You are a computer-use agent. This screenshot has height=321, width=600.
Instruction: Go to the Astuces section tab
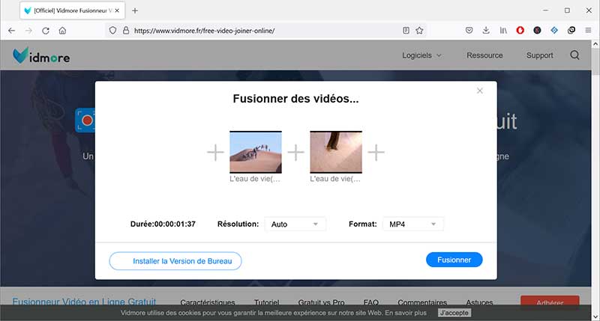pos(479,302)
